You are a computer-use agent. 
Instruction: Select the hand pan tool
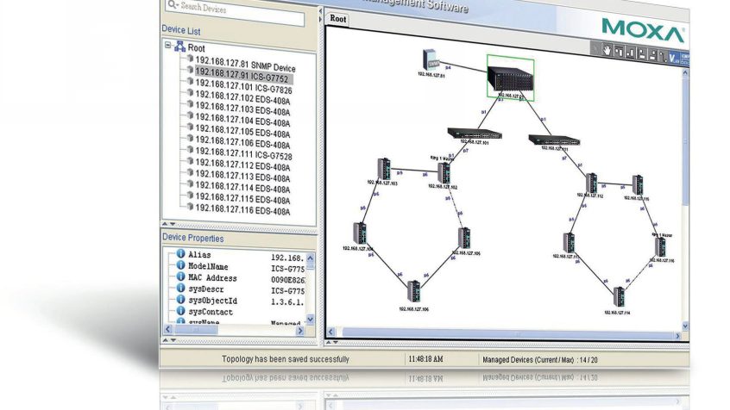(x=607, y=50)
